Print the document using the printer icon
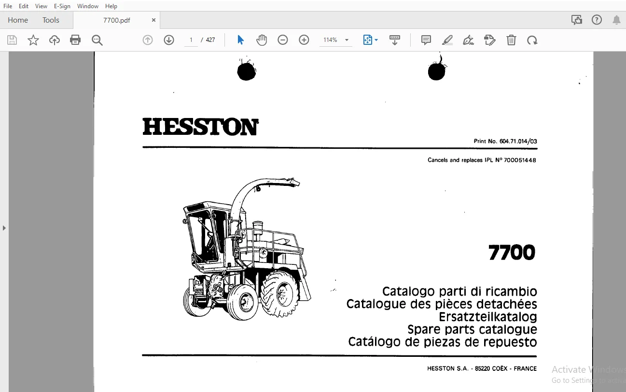This screenshot has width=626, height=392. click(75, 40)
